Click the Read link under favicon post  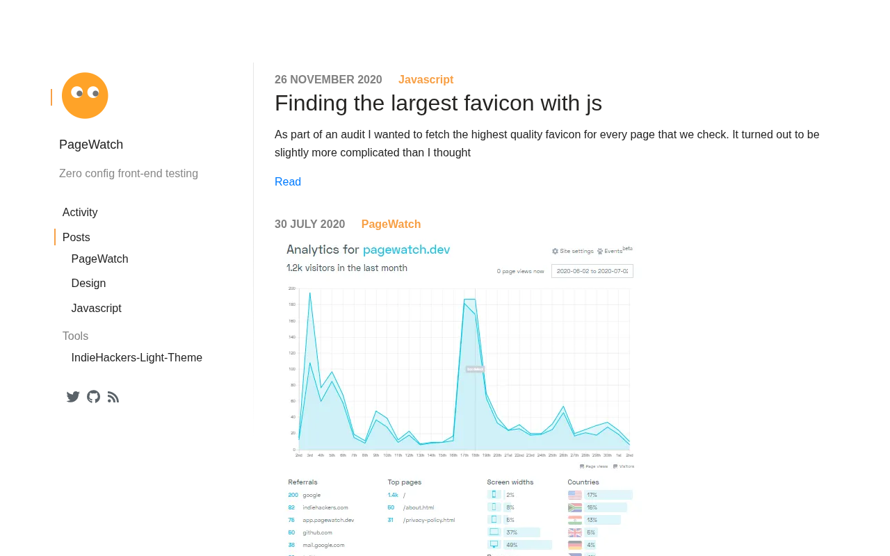coord(288,182)
